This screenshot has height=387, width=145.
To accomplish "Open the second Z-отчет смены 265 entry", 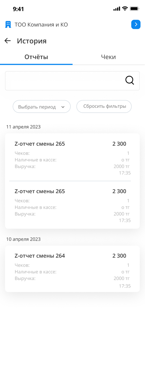I will pyautogui.click(x=72, y=205).
